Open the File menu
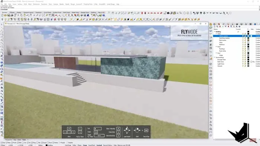Screen dimensions: 260x146 [1, 4]
